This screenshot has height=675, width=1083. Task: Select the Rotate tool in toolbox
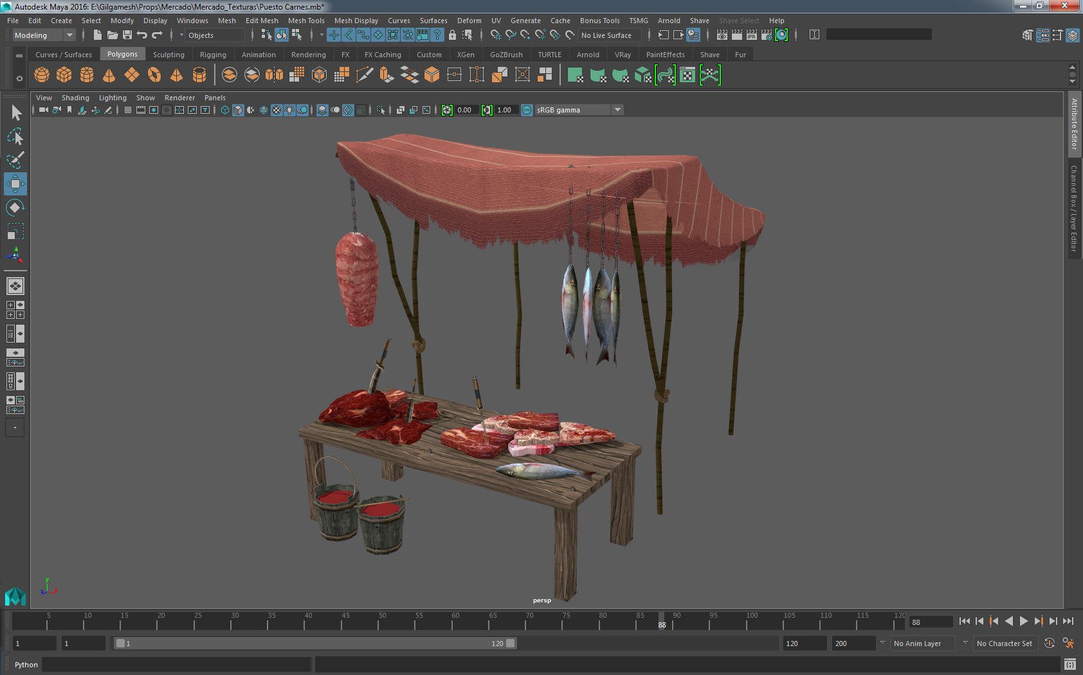tap(15, 208)
